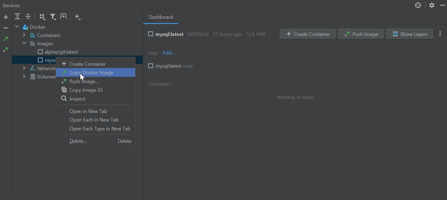
Task: Click the Push Image button
Action: coord(361,34)
